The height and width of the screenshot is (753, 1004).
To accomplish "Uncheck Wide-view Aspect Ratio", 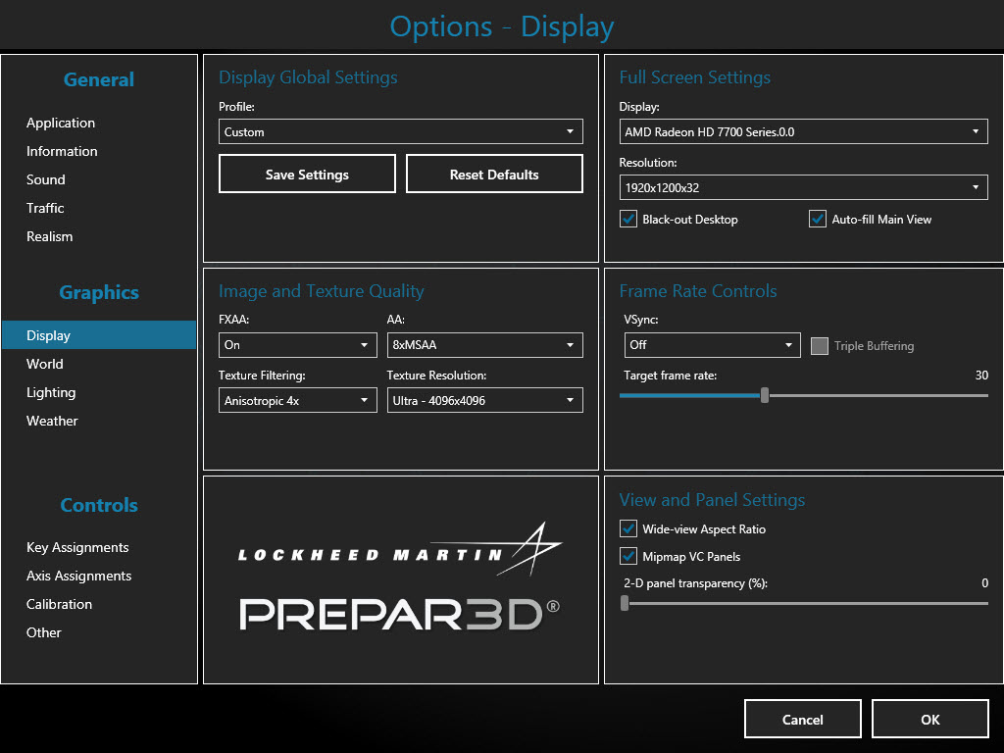I will point(629,529).
